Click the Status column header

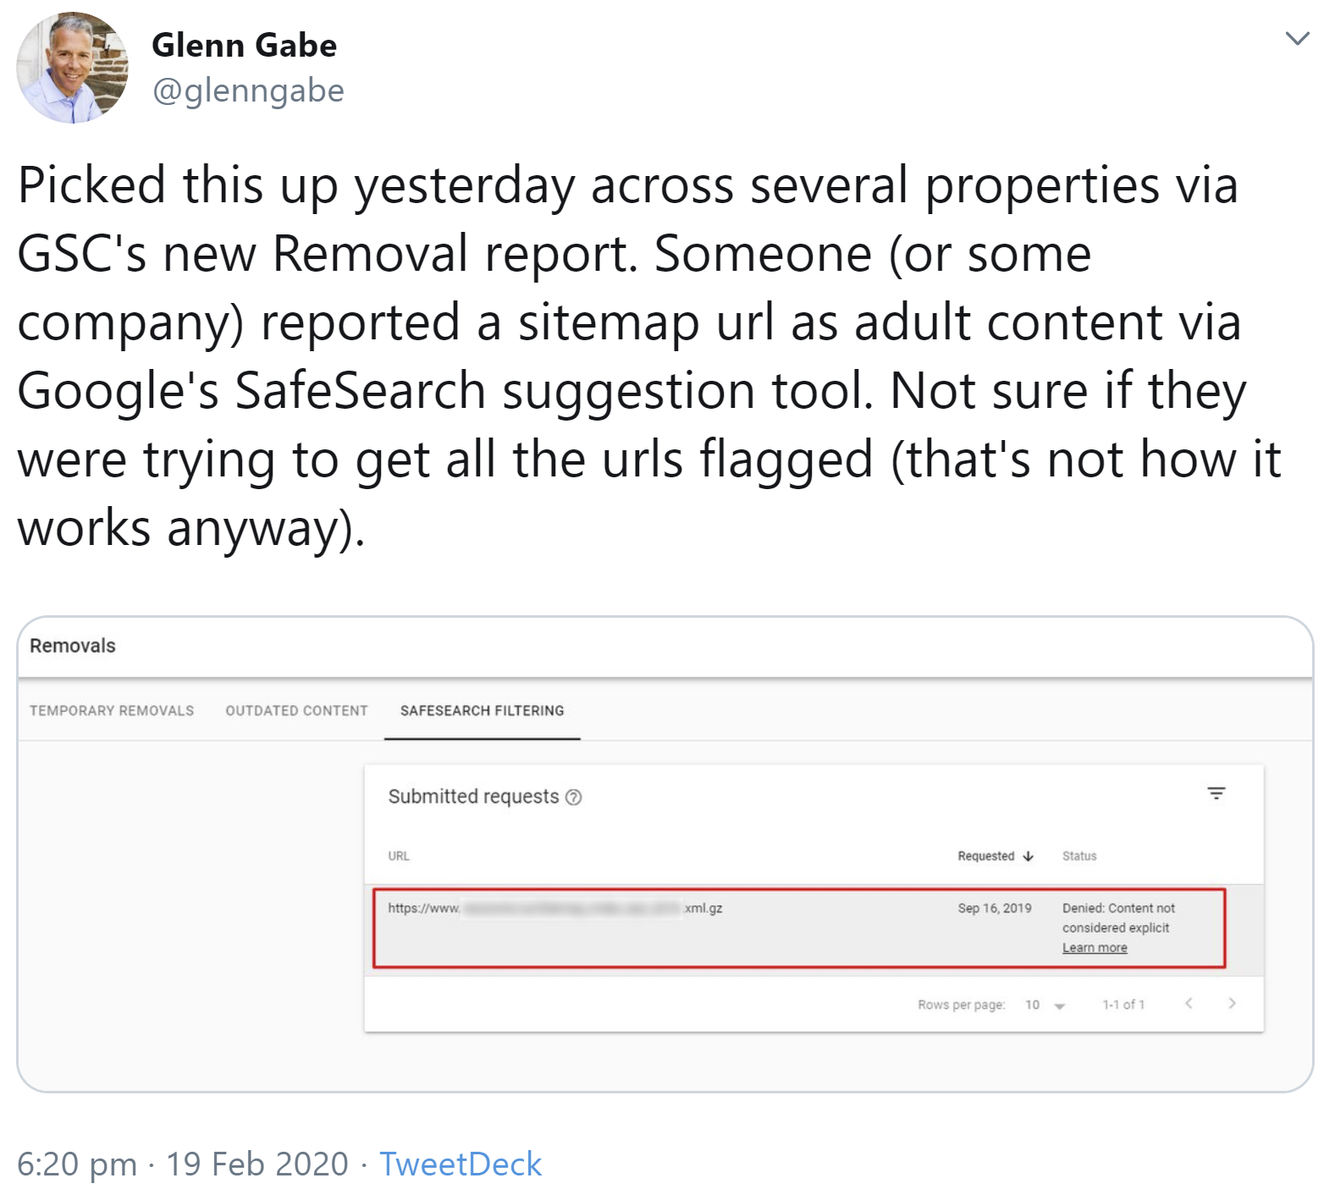pos(1078,856)
